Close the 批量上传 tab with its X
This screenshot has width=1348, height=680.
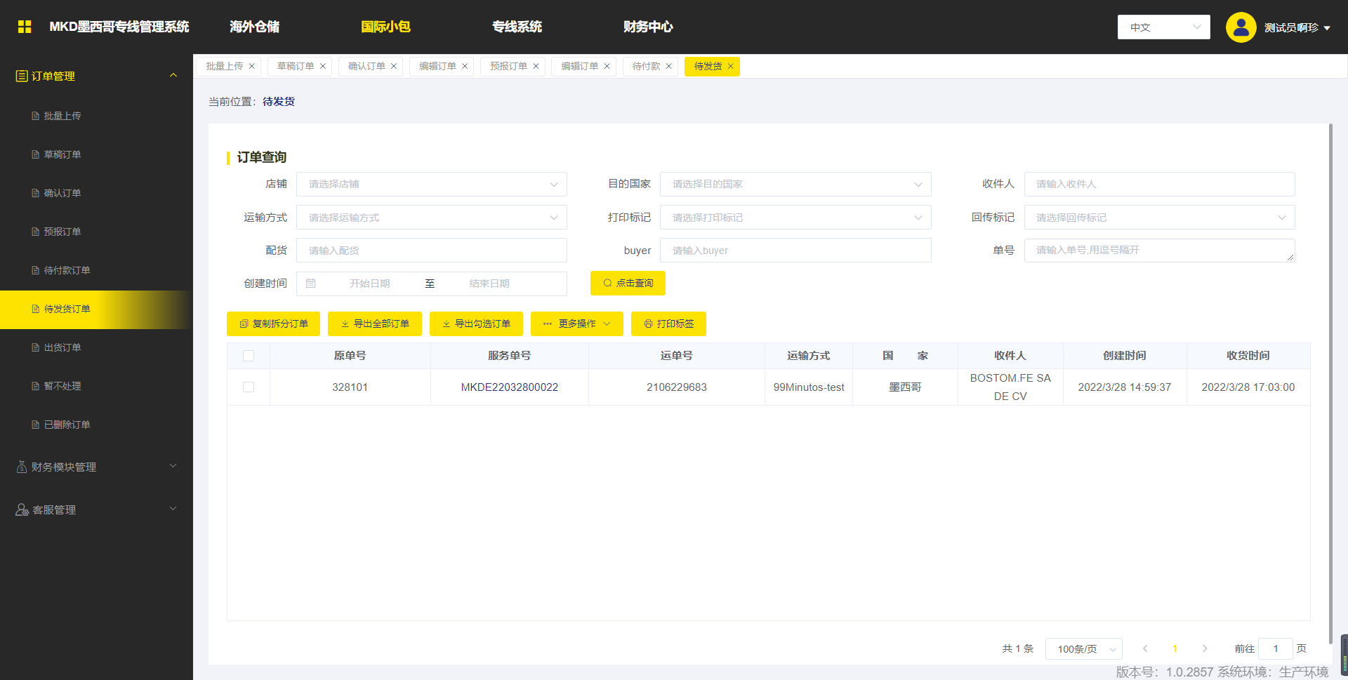coord(251,67)
